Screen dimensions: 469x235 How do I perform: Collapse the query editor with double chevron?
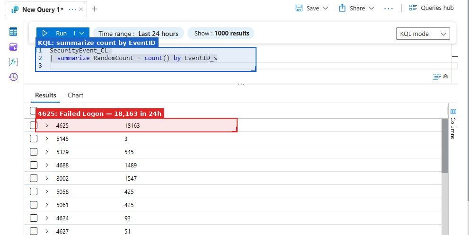tap(445, 77)
